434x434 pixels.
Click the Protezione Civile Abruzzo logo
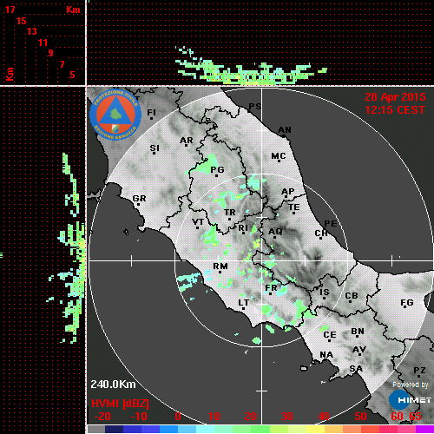115,115
